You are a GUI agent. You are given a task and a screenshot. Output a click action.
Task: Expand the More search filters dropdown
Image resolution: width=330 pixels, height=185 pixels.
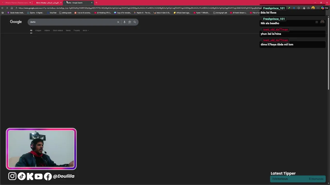tap(86, 30)
